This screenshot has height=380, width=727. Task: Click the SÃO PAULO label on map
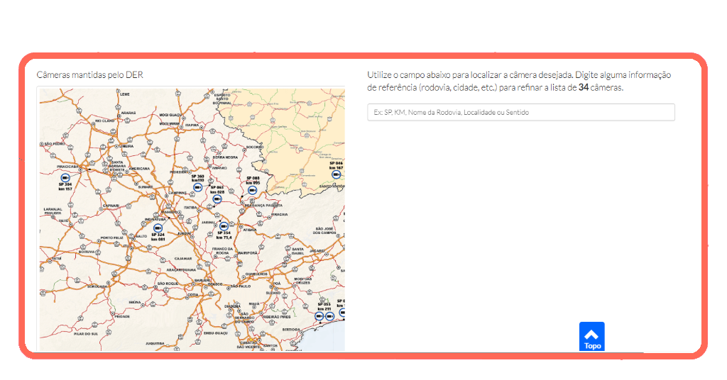[241, 286]
